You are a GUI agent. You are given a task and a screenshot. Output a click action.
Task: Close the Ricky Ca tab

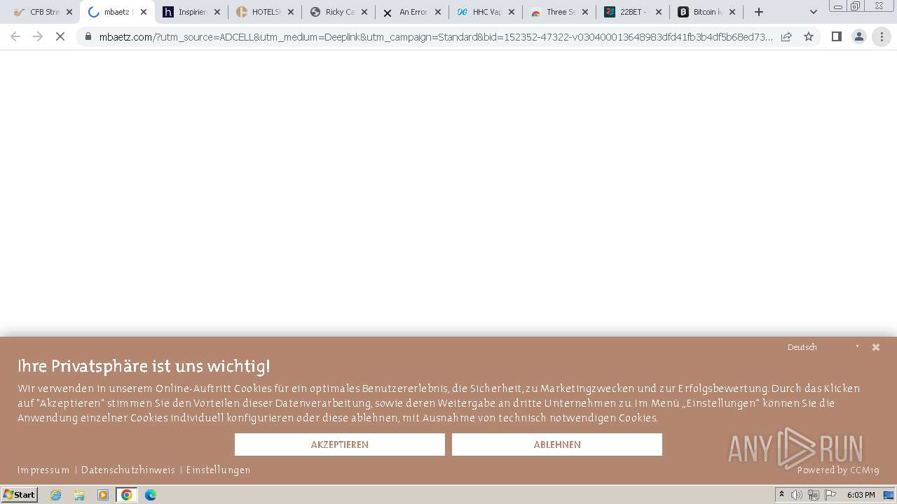(364, 12)
